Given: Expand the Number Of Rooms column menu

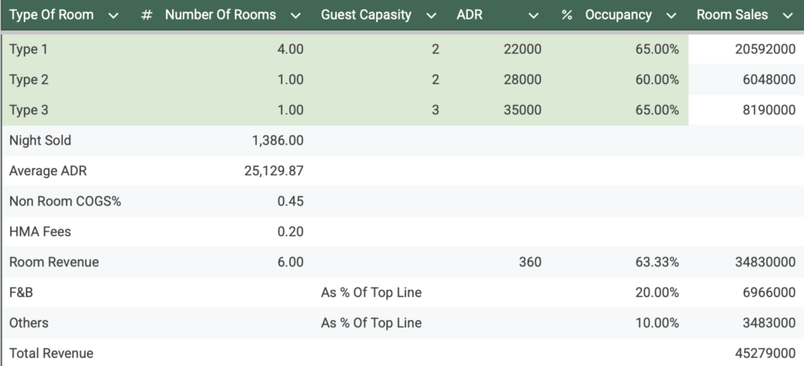Looking at the screenshot, I should 295,16.
